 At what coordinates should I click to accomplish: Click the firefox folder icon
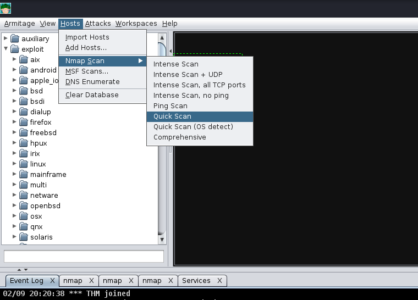[24, 122]
